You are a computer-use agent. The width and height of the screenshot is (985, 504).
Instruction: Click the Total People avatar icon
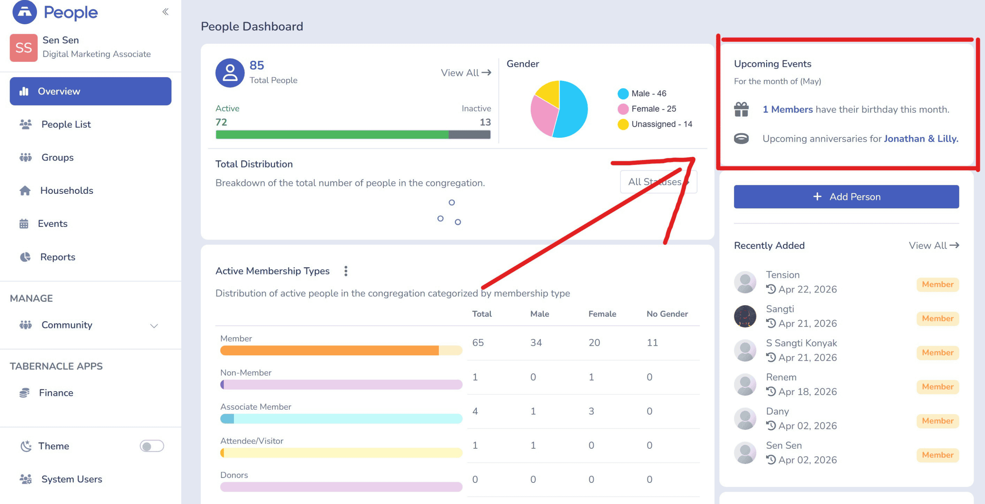[230, 72]
